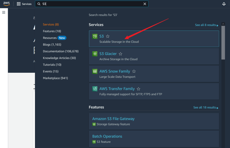Click Archive Storage in the Cloud text
The image size is (230, 148).
coord(118,59)
